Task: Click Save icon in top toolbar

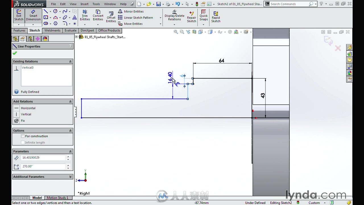Action: point(158,4)
